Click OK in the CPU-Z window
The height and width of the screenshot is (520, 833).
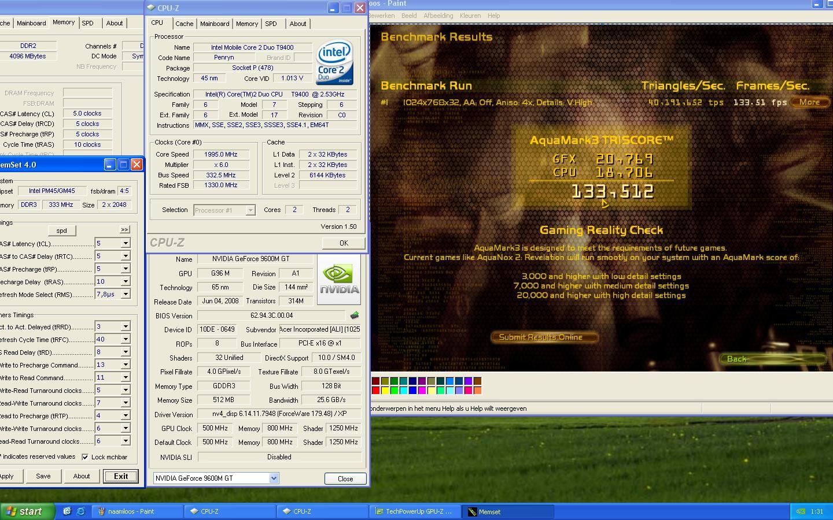coord(344,243)
